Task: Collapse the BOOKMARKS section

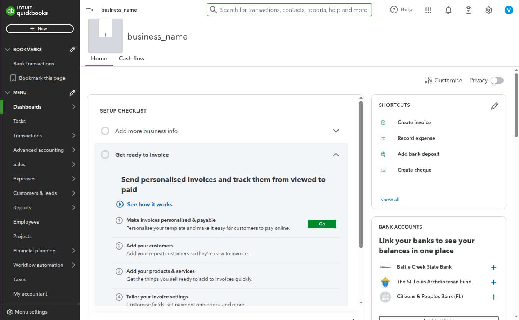Action: coord(8,50)
